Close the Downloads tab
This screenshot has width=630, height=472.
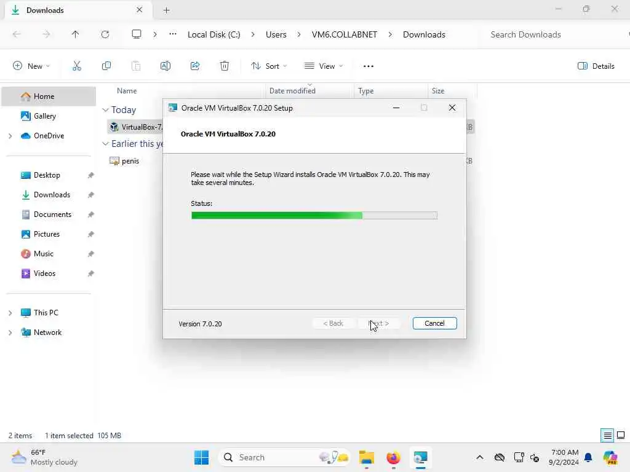pos(140,10)
